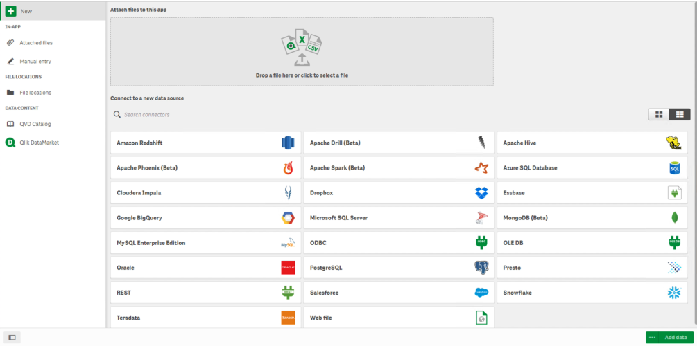Open Manual entry in sidebar
This screenshot has width=697, height=346.
pyautogui.click(x=35, y=62)
